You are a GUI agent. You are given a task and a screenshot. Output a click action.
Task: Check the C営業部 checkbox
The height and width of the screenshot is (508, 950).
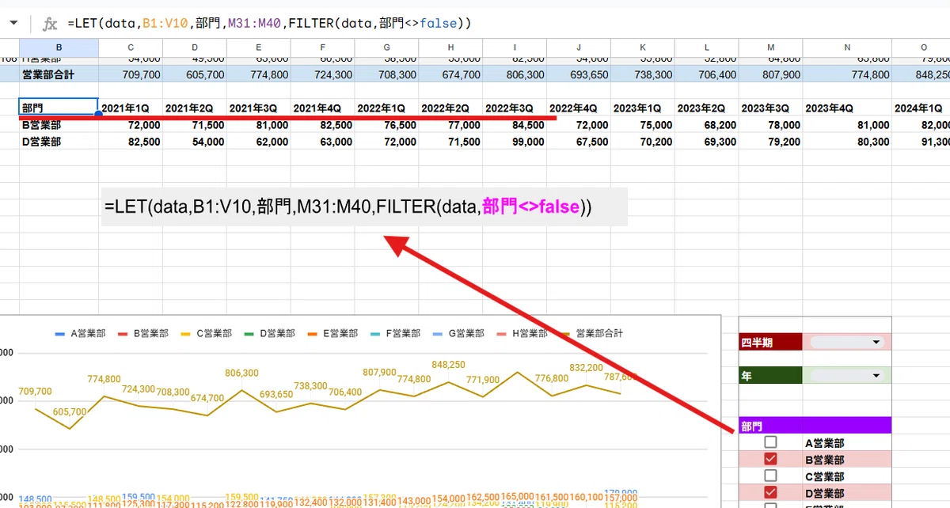click(x=770, y=476)
